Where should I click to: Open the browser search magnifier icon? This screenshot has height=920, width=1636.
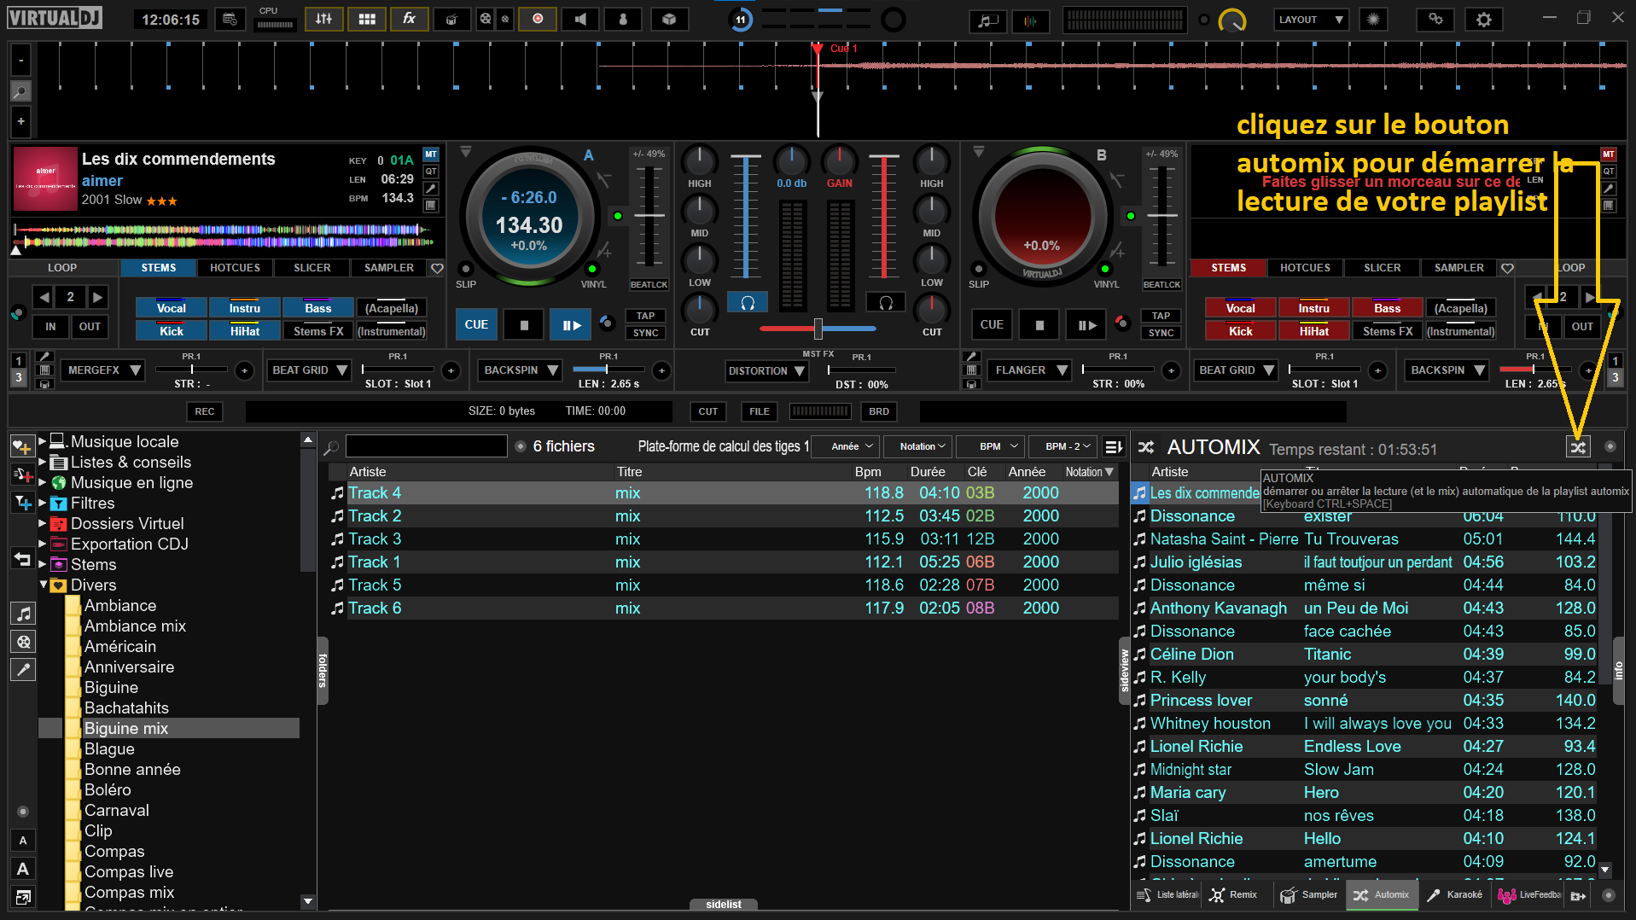331,447
